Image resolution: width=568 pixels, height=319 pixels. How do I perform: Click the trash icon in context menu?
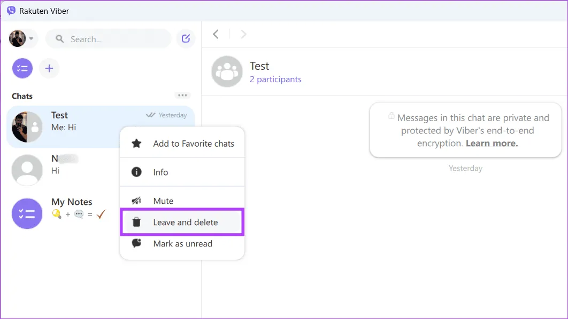pos(136,222)
